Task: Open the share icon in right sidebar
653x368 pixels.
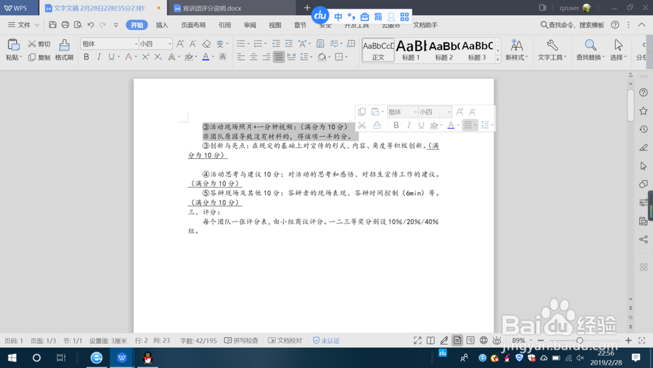Action: point(643,239)
